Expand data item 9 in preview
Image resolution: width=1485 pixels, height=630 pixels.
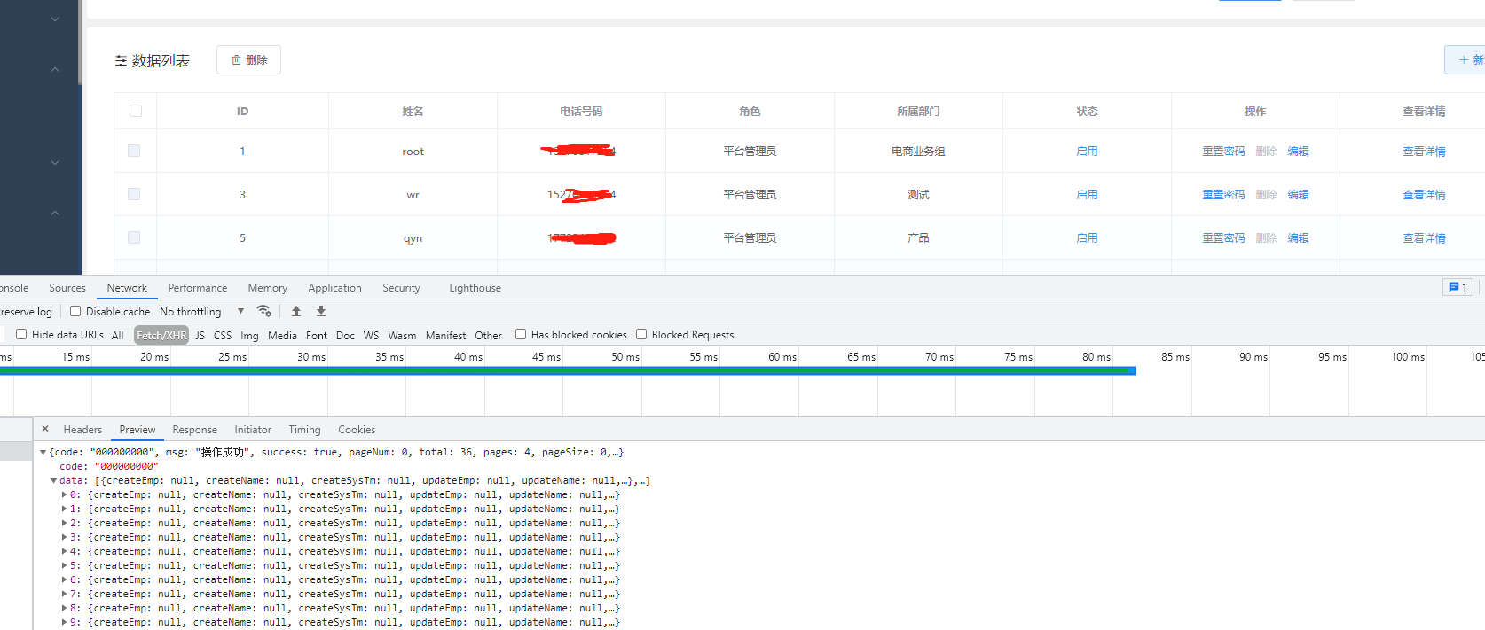(64, 622)
